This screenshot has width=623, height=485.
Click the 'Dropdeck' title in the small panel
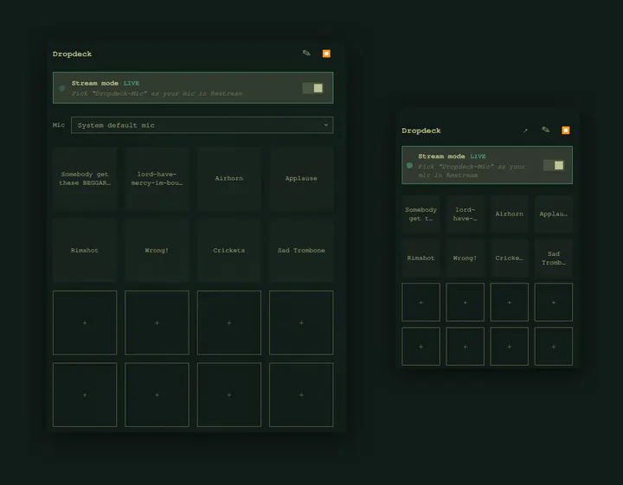point(421,131)
